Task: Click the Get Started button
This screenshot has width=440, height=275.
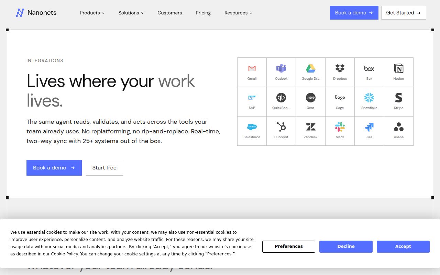Action: pos(404,13)
